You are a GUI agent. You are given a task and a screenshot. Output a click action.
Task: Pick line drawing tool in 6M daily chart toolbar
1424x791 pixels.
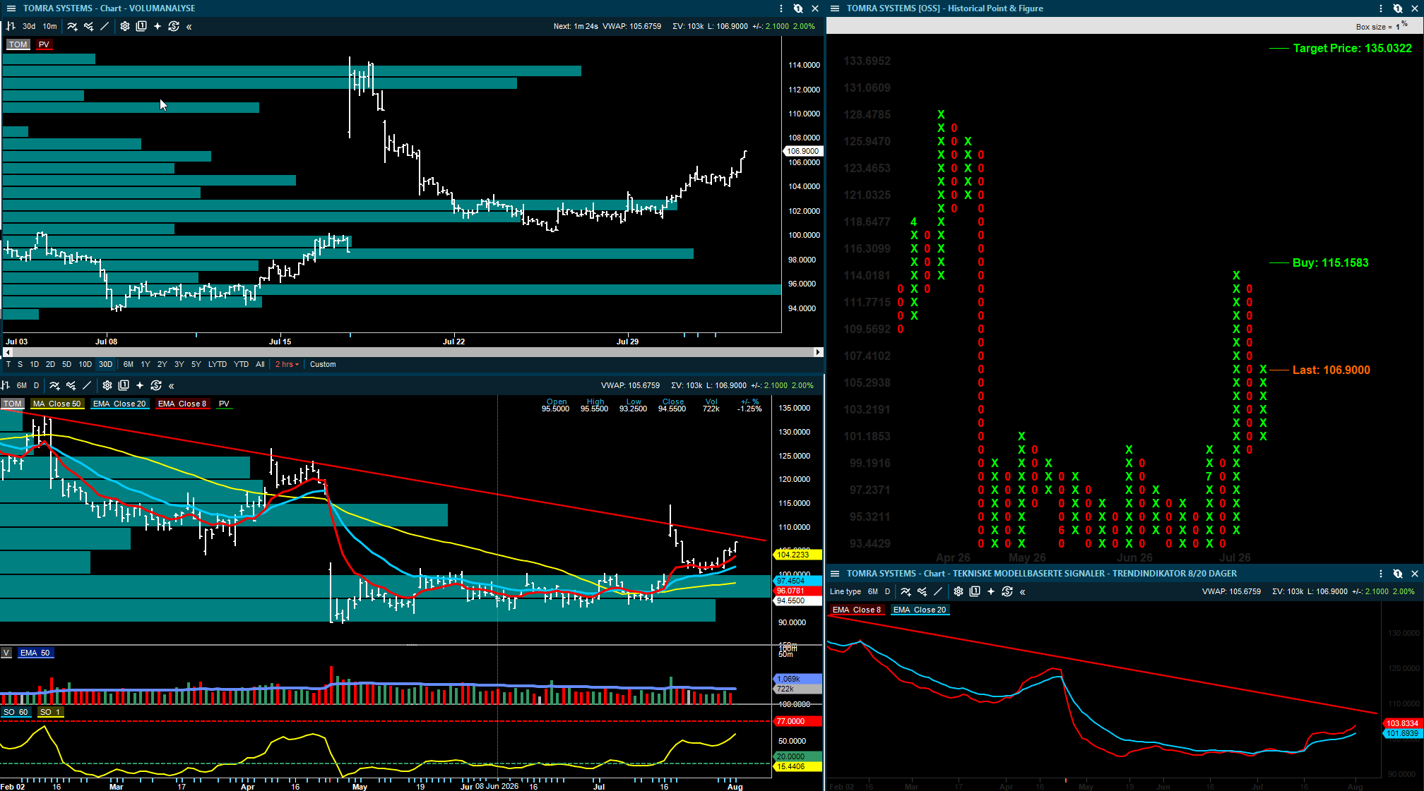[x=87, y=385]
